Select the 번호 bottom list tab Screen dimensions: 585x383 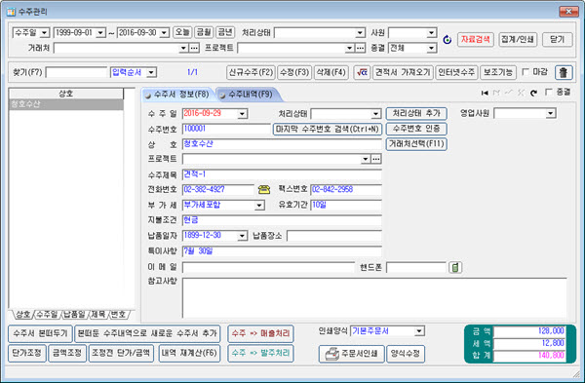[118, 315]
